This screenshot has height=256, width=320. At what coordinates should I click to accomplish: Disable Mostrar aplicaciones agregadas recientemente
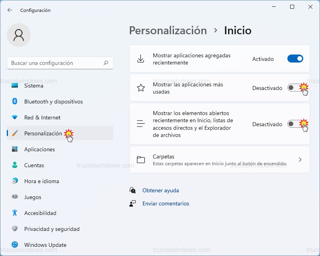tap(295, 59)
